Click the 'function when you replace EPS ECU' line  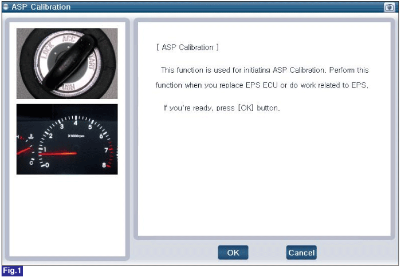coord(262,85)
